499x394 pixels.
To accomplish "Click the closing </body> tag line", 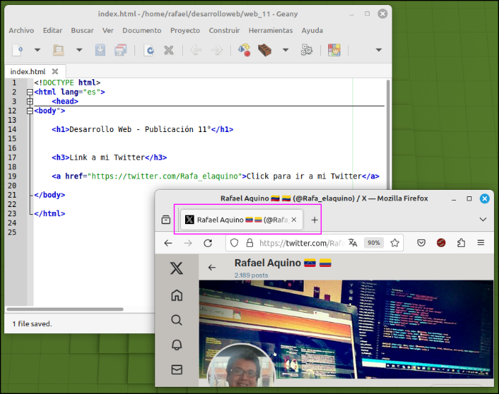I will (49, 195).
